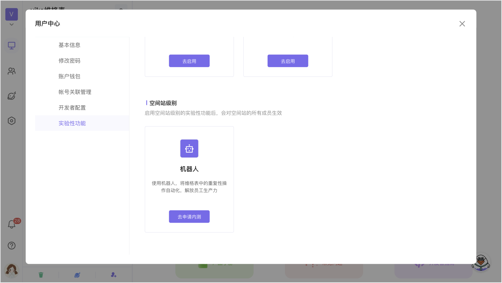This screenshot has height=283, width=502.
Task: Open the help question mark icon
Action: click(x=12, y=246)
